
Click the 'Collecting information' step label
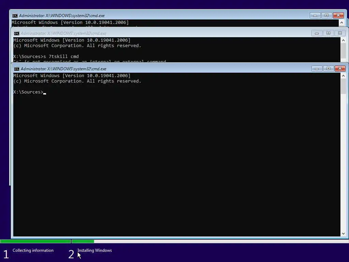pyautogui.click(x=33, y=250)
